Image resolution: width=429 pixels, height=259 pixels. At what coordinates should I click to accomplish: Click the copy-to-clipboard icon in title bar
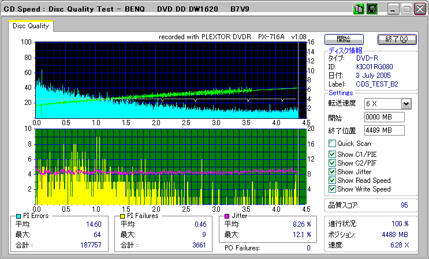pos(359,9)
